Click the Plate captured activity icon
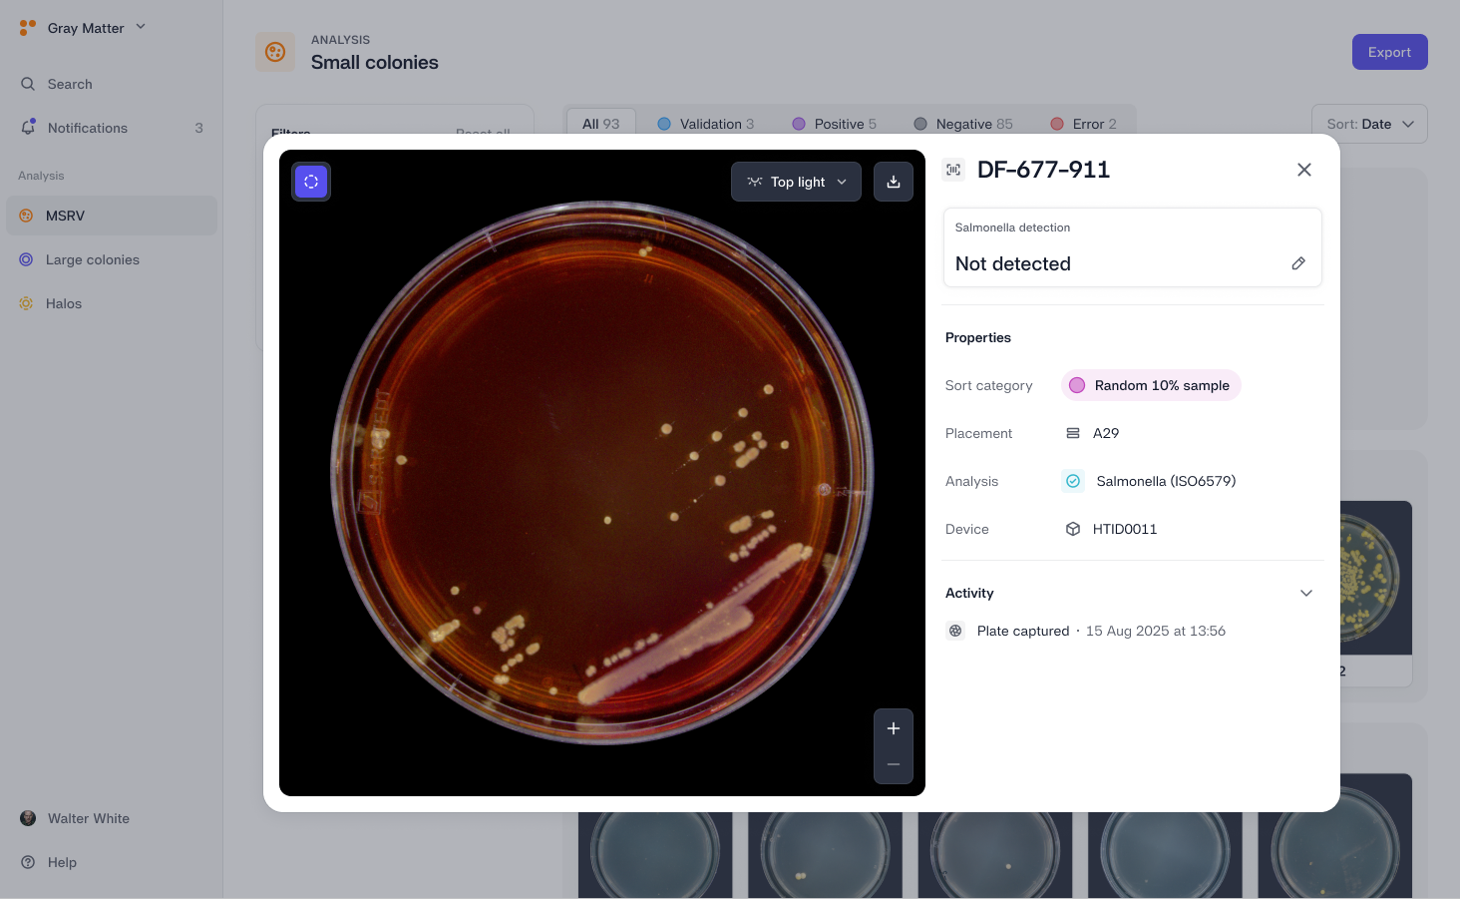The width and height of the screenshot is (1460, 899). [x=955, y=631]
